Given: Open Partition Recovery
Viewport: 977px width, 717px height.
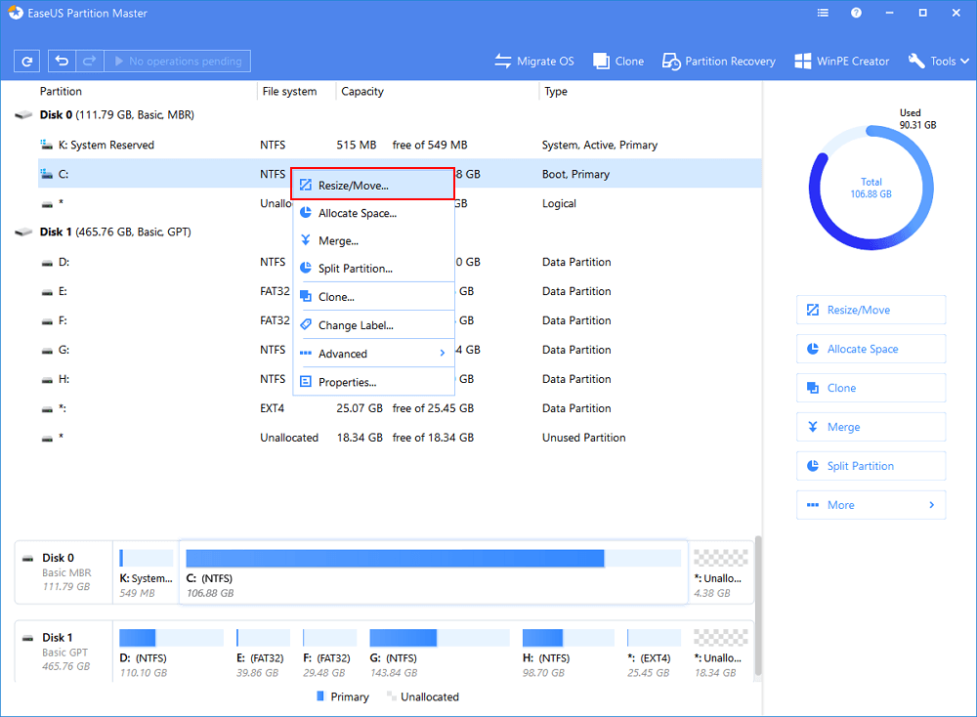Looking at the screenshot, I should point(718,61).
